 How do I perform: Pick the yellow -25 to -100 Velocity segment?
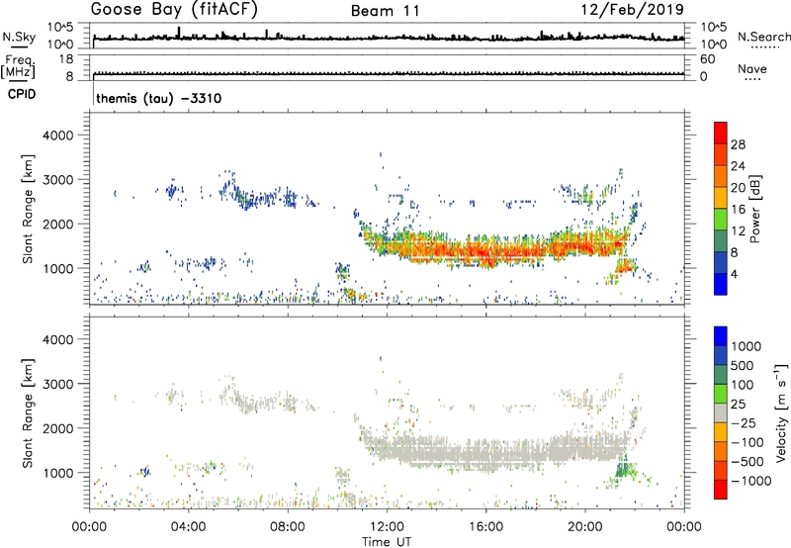tap(721, 432)
